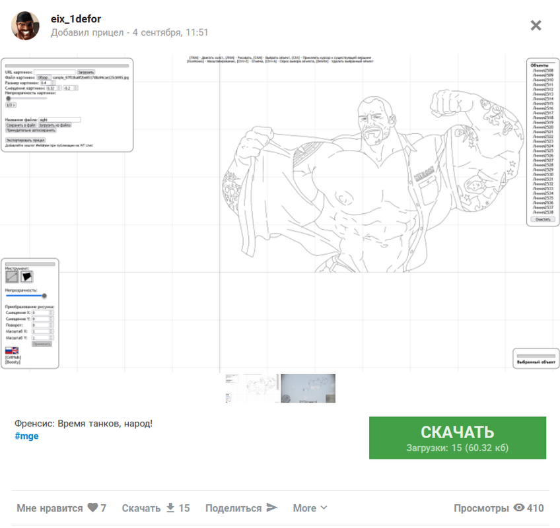Select the first editor screenshot thumbnail
Viewport: 560px width, 528px height.
252,389
